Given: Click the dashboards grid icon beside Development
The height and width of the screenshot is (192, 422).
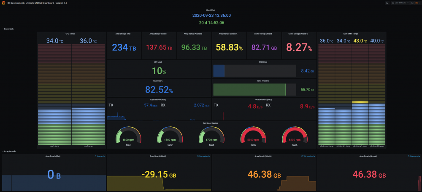Looking at the screenshot, I should [x=8, y=3].
